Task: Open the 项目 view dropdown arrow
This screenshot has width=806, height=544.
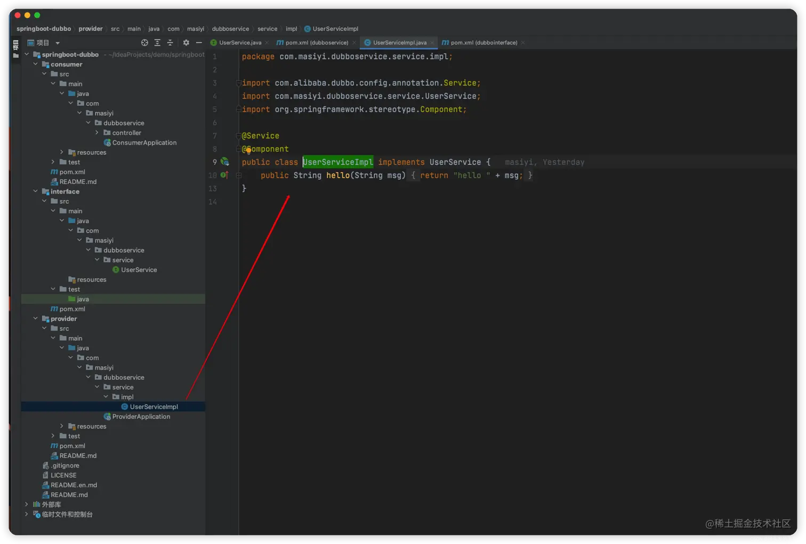Action: pos(58,43)
